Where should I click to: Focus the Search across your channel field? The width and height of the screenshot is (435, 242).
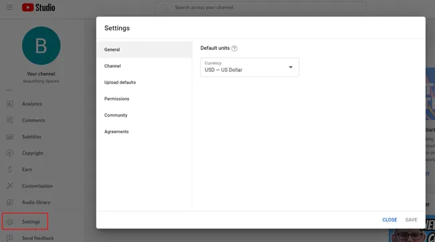[x=261, y=7]
